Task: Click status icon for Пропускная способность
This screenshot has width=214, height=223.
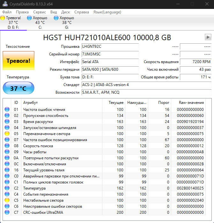Action: 7,115
